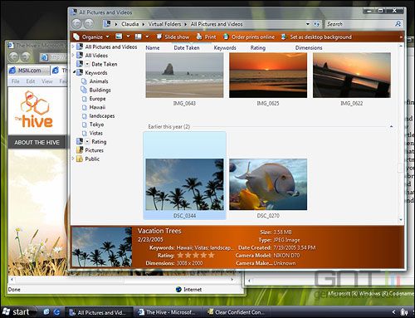Screen dimensions: 415x318
Task: Select the IMG_0622 thumbnail
Action: pos(352,76)
